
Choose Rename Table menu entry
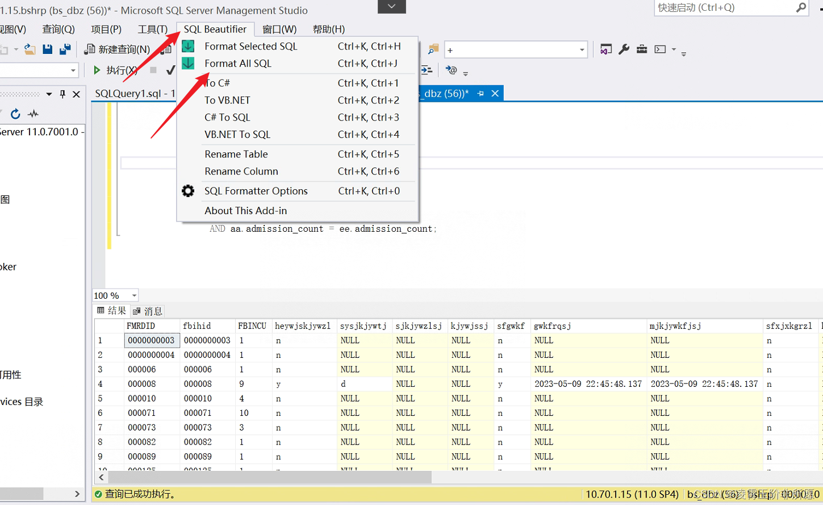(298, 154)
